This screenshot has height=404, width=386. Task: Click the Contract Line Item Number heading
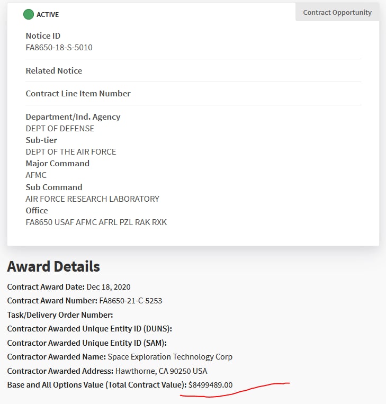(78, 94)
